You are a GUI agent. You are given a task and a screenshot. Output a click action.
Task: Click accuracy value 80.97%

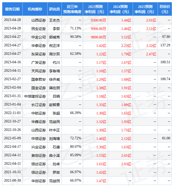point(76,147)
